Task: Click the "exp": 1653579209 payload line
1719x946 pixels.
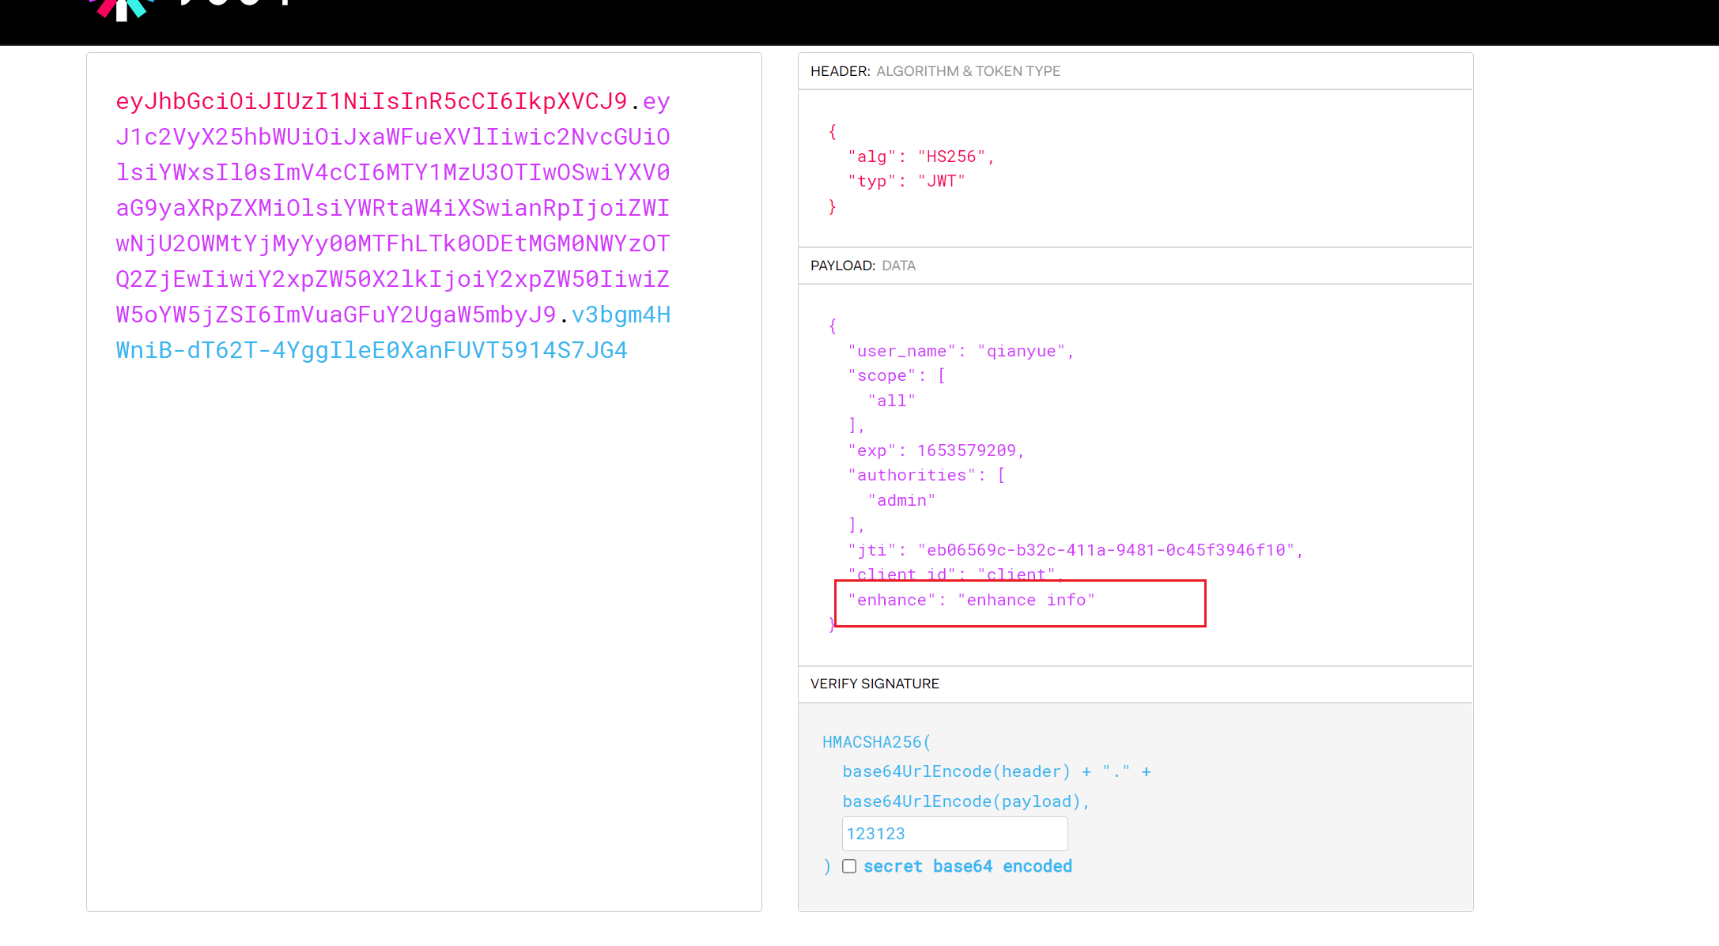Action: coord(936,450)
